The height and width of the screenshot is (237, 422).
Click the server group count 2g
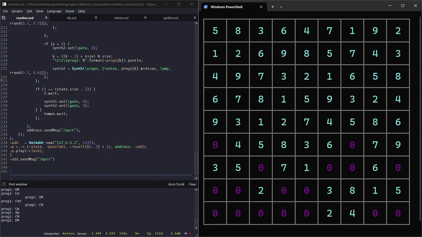(x=149, y=233)
